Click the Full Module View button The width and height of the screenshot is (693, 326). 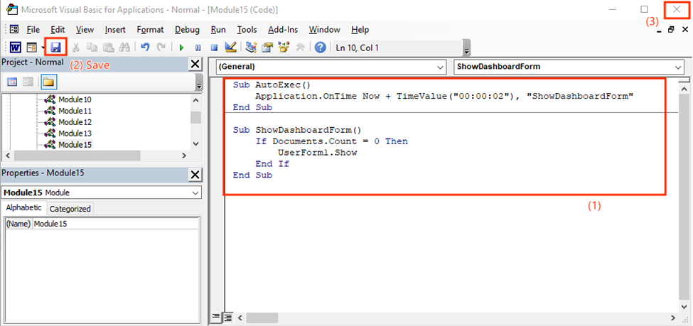(x=227, y=317)
